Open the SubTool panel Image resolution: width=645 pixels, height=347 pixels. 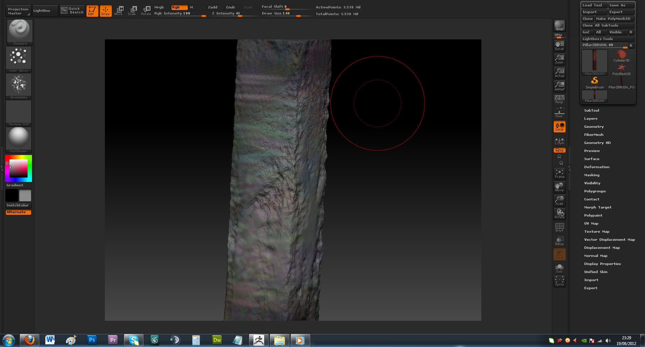point(592,110)
